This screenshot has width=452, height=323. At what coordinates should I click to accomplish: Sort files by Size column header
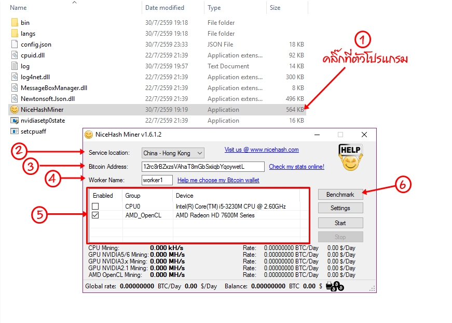point(275,8)
